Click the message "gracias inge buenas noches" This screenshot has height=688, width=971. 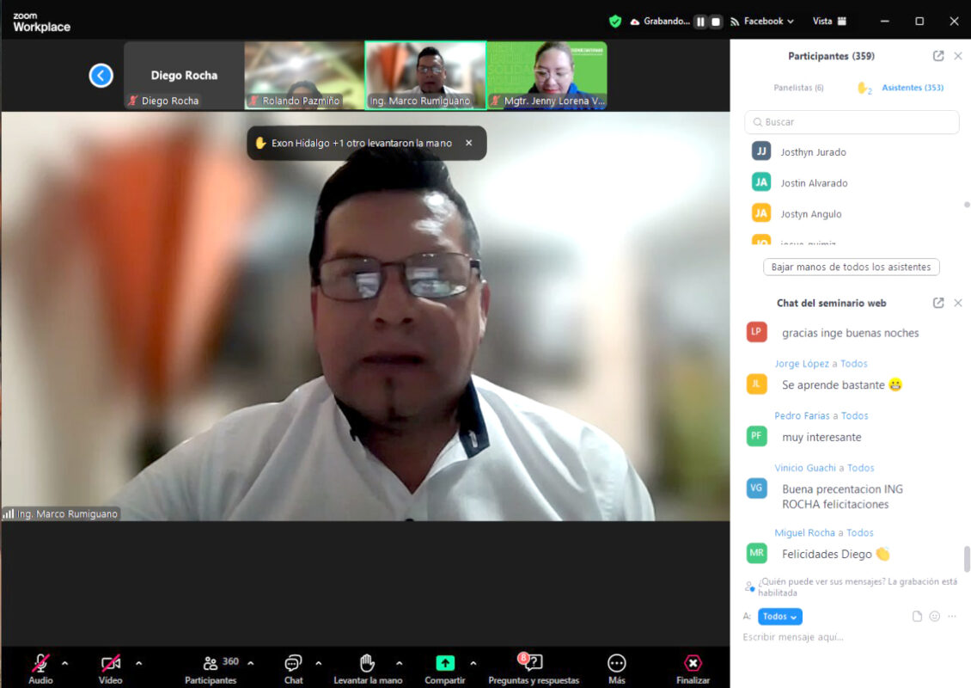[850, 333]
